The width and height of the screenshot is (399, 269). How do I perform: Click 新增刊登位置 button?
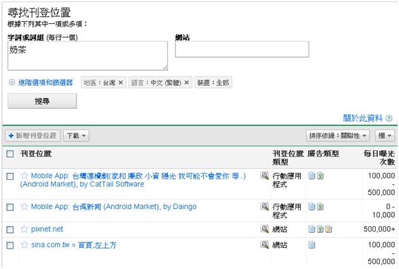(33, 136)
